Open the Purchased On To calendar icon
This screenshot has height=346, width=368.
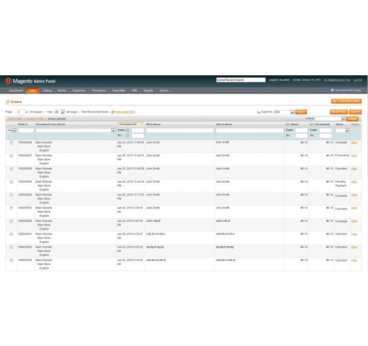pyautogui.click(x=128, y=136)
